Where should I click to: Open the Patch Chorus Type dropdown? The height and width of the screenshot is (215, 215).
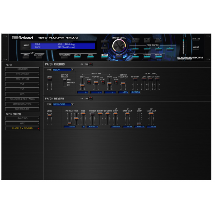click(63, 70)
